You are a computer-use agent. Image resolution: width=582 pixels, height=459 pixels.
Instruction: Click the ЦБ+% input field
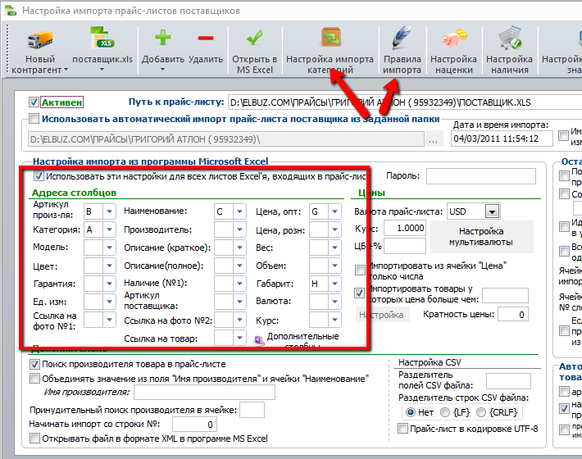[405, 246]
